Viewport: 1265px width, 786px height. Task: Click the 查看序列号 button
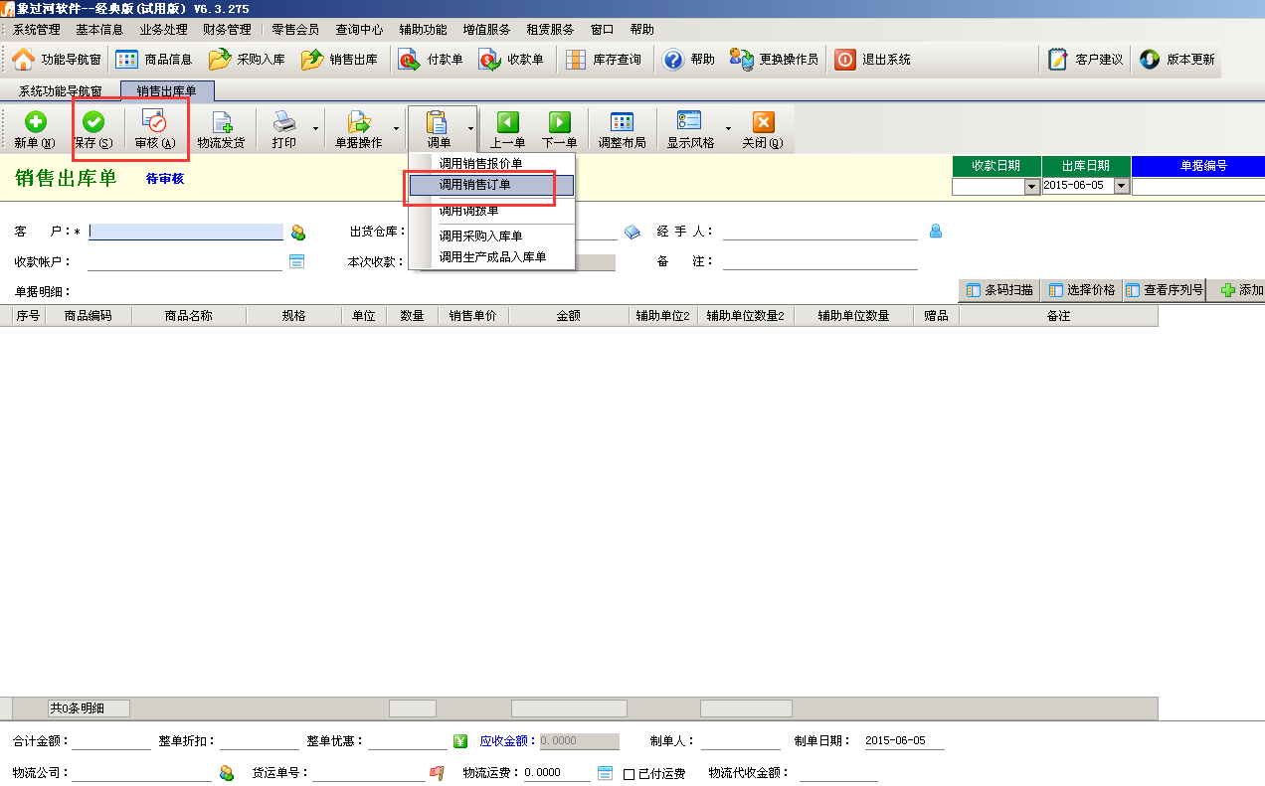tap(1165, 290)
